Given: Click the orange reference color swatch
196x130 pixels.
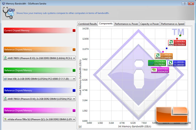Looking at the screenshot, I should (x=74, y=50).
